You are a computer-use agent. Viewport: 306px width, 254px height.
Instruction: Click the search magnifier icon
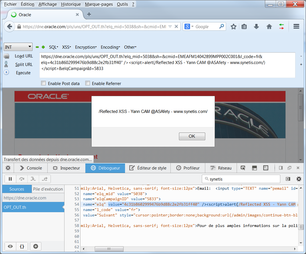[222, 26]
